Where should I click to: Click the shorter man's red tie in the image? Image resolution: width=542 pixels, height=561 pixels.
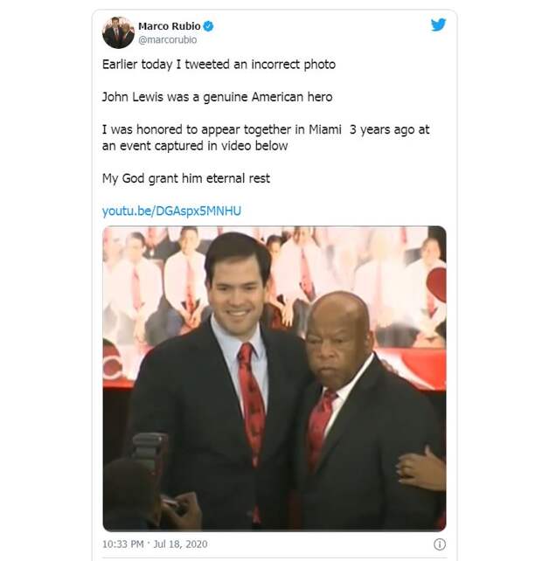click(x=320, y=427)
